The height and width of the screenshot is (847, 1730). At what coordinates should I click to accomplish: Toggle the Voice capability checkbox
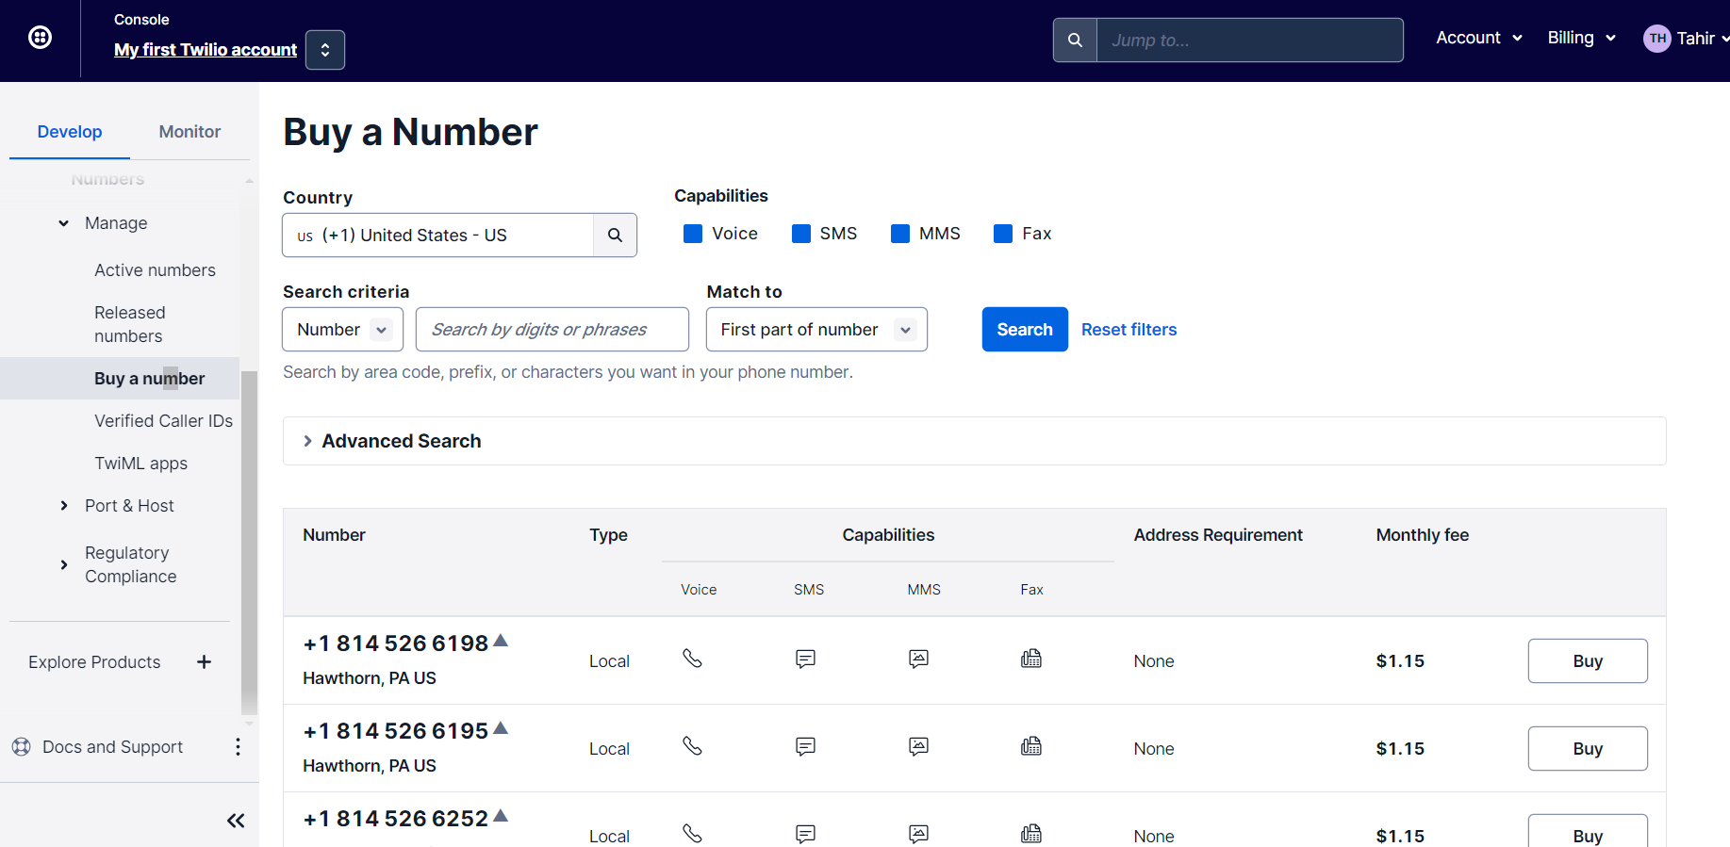click(693, 234)
